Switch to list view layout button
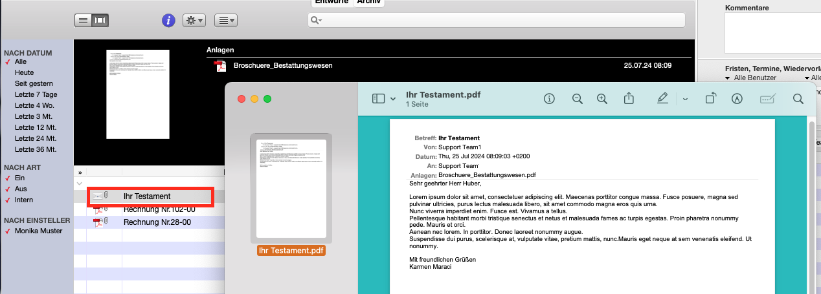The height and width of the screenshot is (294, 821). [x=83, y=21]
